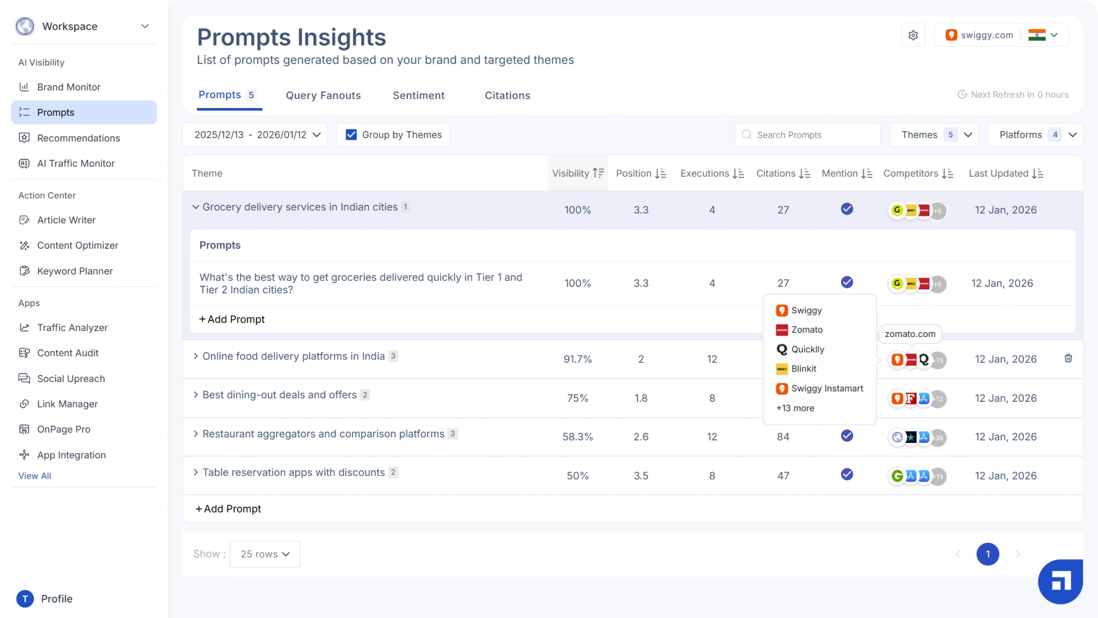Click the floating chat widget button
Viewport: 1098px width, 618px height.
coord(1060,581)
